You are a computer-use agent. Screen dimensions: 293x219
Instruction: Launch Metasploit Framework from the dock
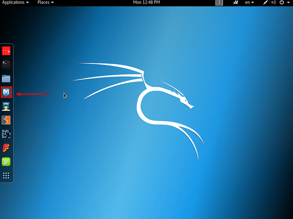6,92
